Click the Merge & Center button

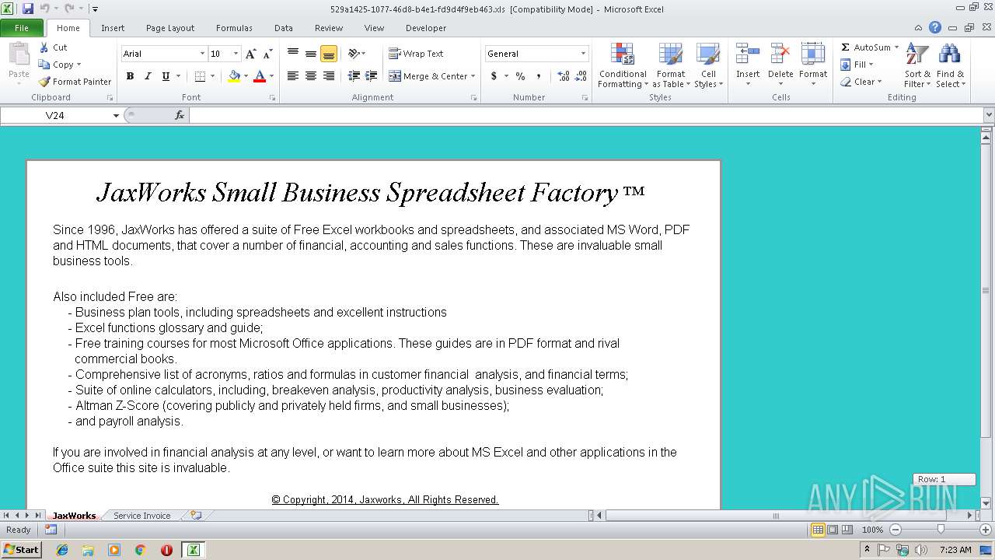[x=428, y=76]
